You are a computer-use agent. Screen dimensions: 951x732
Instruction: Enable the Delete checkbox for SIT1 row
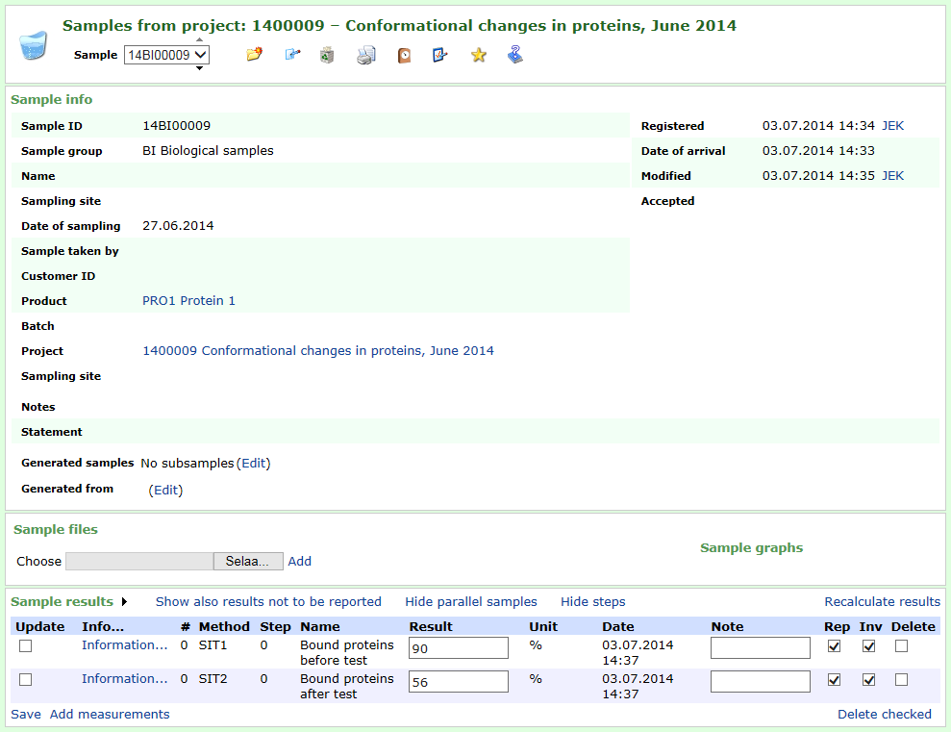pyautogui.click(x=901, y=646)
